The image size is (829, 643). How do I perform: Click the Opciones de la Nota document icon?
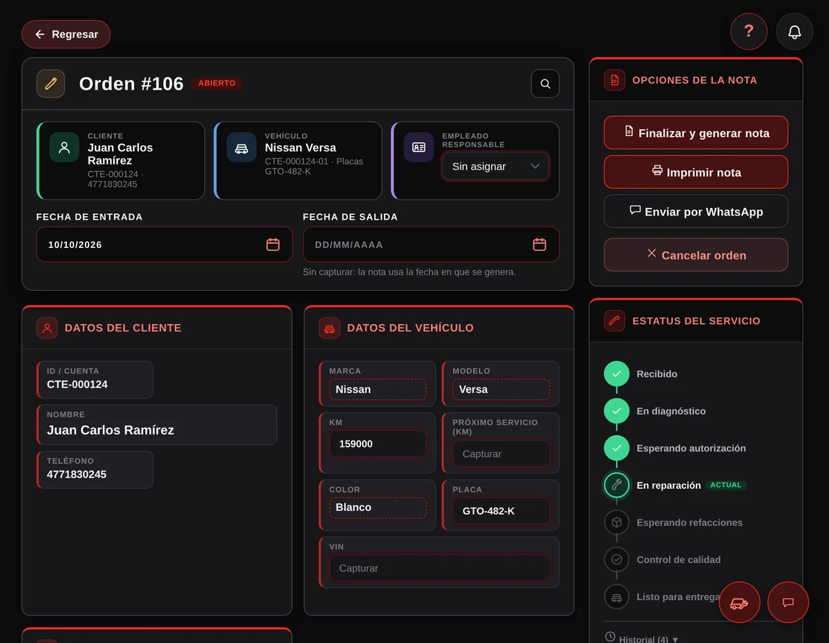click(x=614, y=80)
